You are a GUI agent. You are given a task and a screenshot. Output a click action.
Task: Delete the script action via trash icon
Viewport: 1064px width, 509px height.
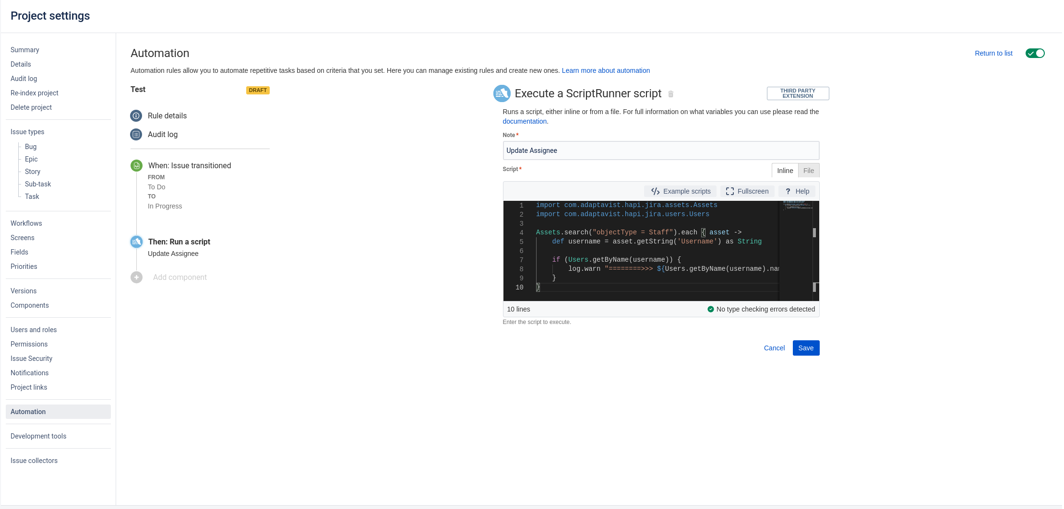tap(670, 94)
